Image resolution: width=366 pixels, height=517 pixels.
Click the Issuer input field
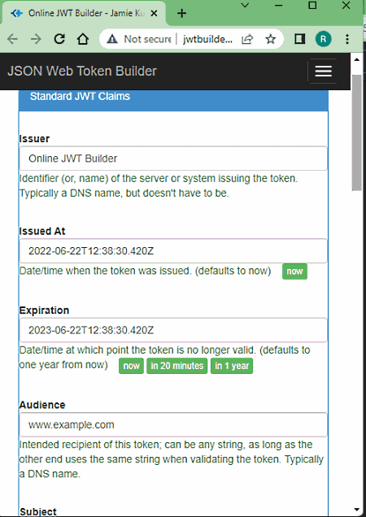tap(173, 159)
